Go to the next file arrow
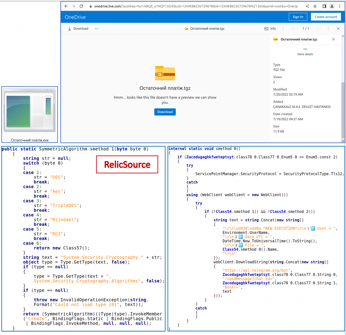Image resolution: width=346 pixels, height=335 pixels. point(319,29)
